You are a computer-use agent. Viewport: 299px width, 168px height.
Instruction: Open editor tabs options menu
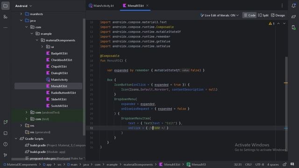tap(282, 6)
